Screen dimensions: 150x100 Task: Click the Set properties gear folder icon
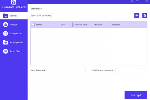click(6, 42)
